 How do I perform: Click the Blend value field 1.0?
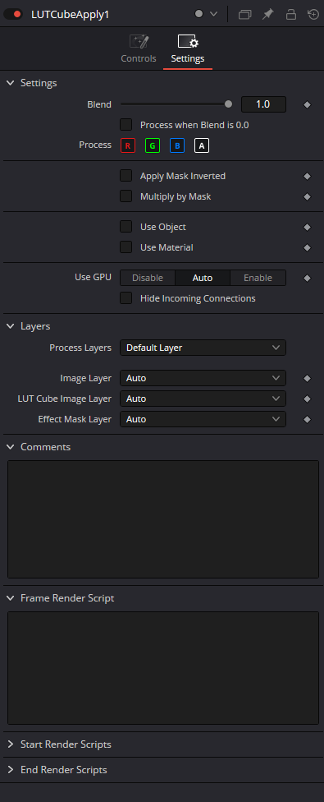(263, 104)
